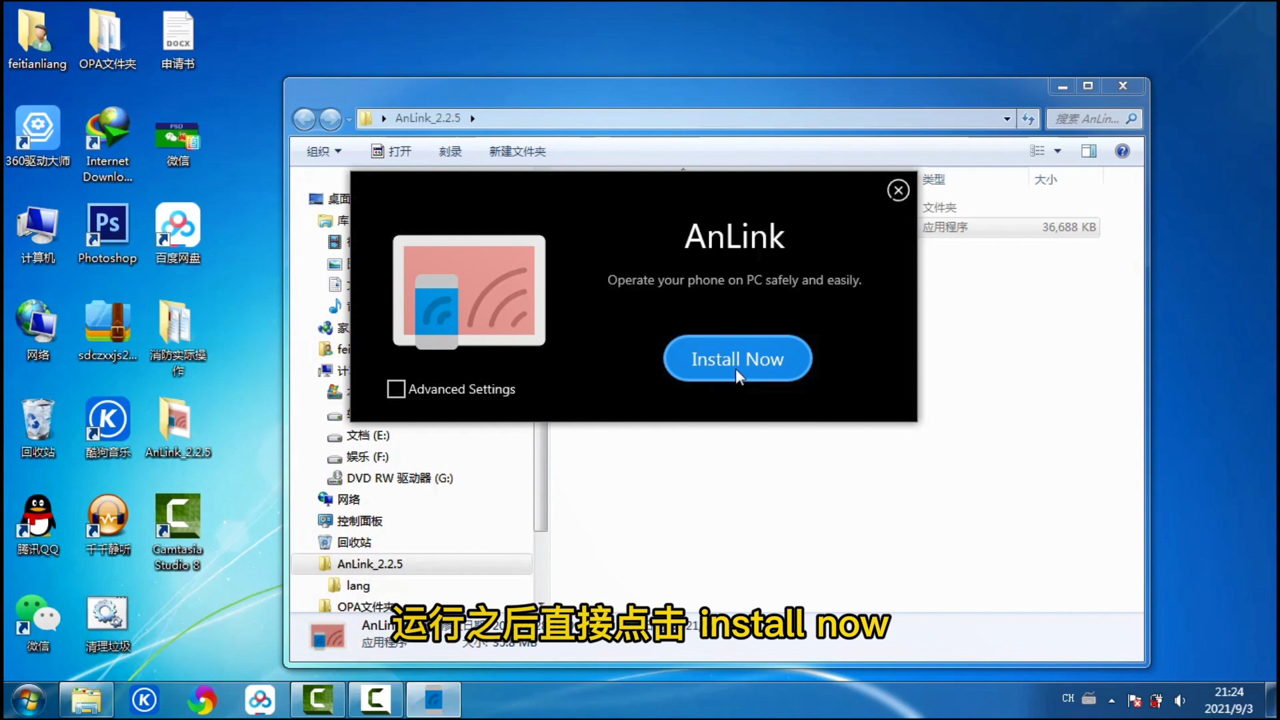This screenshot has width=1280, height=720.
Task: Open 控制面板 from sidebar
Action: (359, 521)
